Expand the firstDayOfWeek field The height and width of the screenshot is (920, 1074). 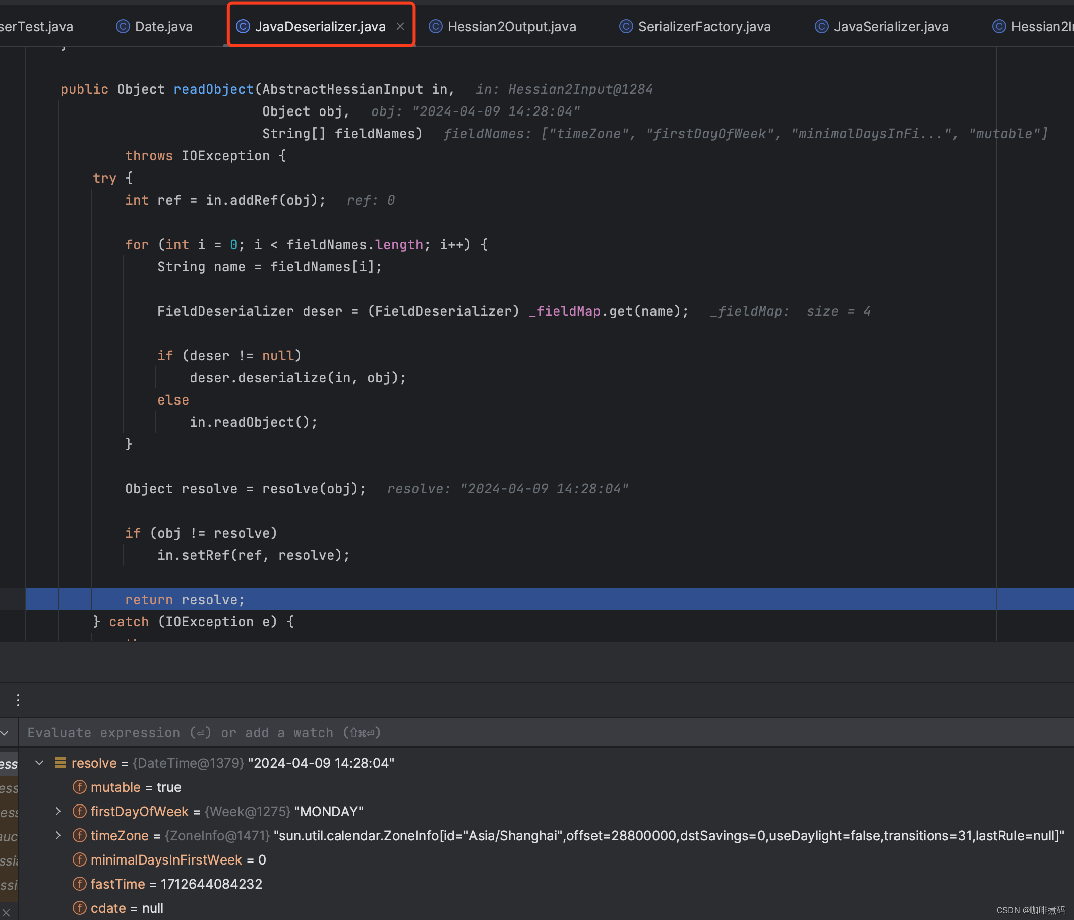[58, 811]
